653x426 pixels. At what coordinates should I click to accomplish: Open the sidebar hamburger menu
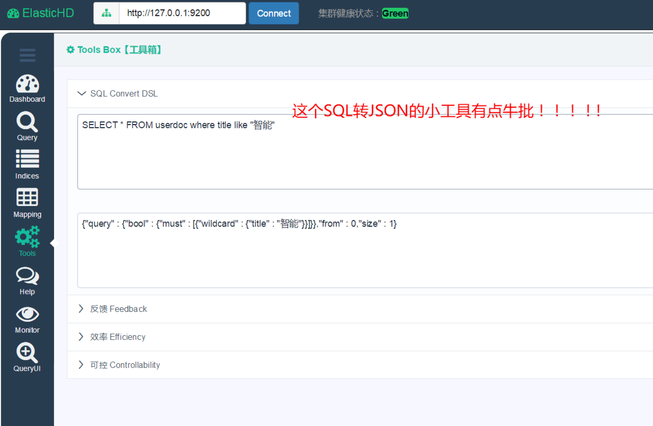(x=27, y=55)
